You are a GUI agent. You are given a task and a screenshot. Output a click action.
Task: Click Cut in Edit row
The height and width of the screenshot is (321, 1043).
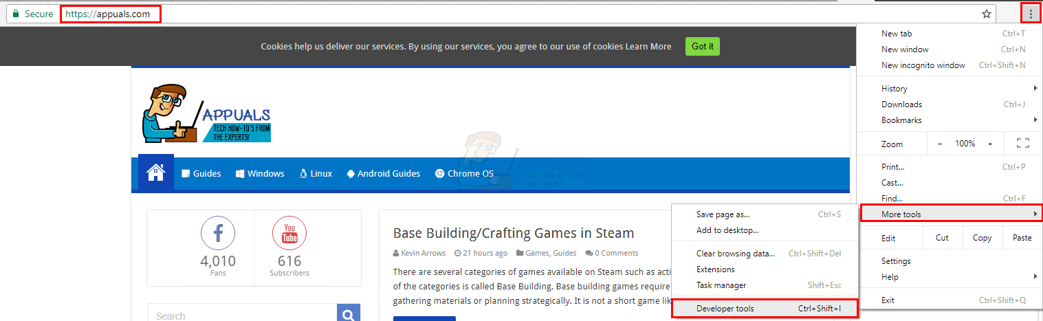pos(942,238)
